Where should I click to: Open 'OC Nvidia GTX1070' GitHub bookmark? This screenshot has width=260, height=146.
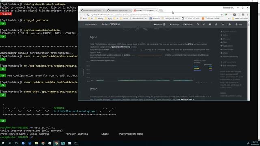click(191, 19)
